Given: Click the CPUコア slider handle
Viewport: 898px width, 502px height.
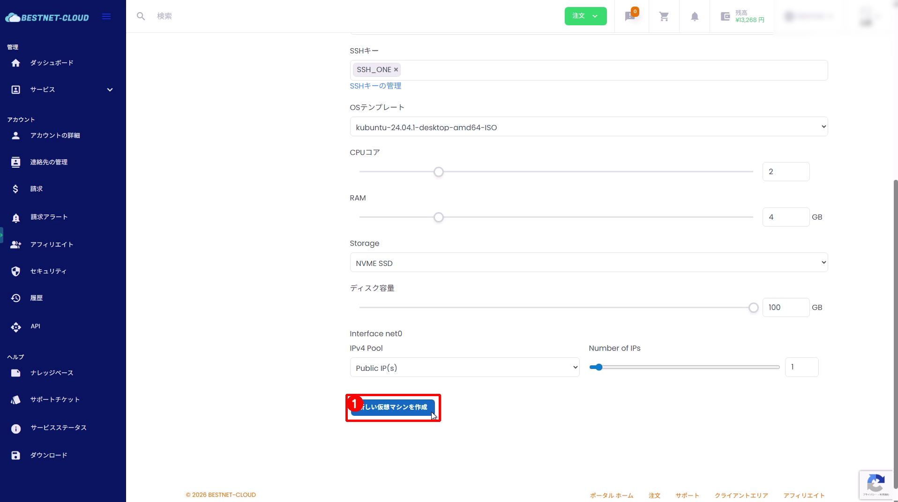Looking at the screenshot, I should click(x=438, y=172).
